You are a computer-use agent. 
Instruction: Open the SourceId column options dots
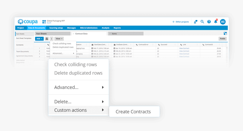(175, 45)
